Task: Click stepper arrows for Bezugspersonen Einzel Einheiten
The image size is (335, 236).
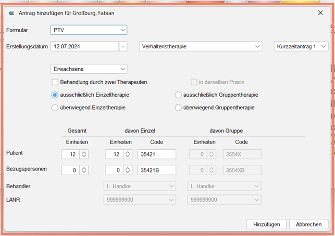Action: coord(128,170)
